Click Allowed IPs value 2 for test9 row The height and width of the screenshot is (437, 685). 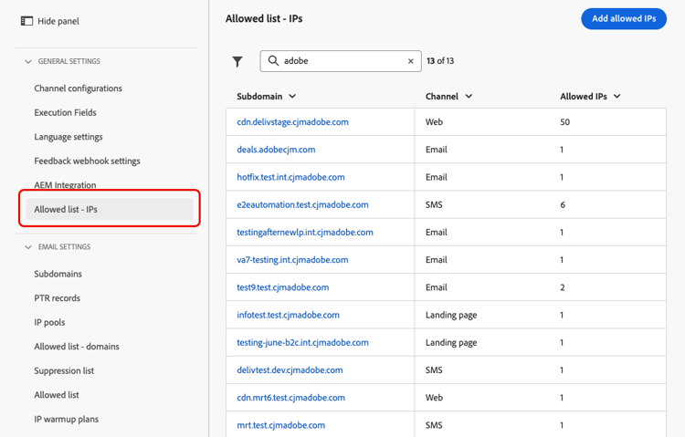pos(563,287)
